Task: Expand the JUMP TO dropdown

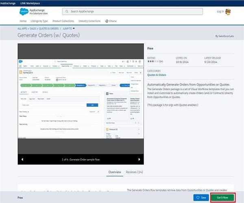Action: point(69,28)
